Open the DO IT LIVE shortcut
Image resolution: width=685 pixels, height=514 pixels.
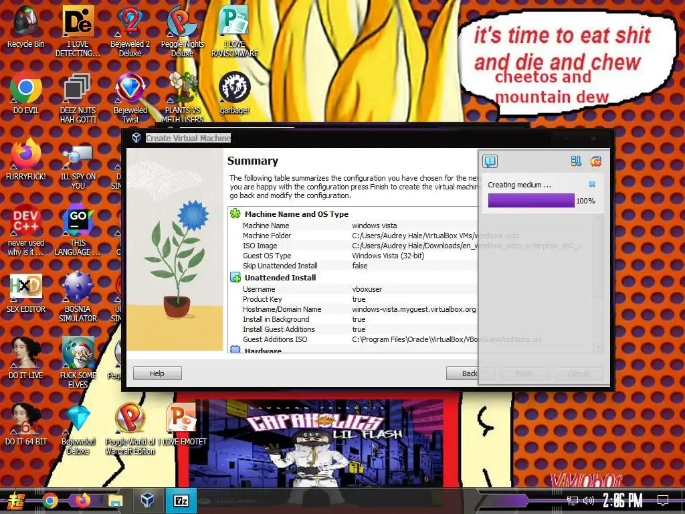[26, 359]
